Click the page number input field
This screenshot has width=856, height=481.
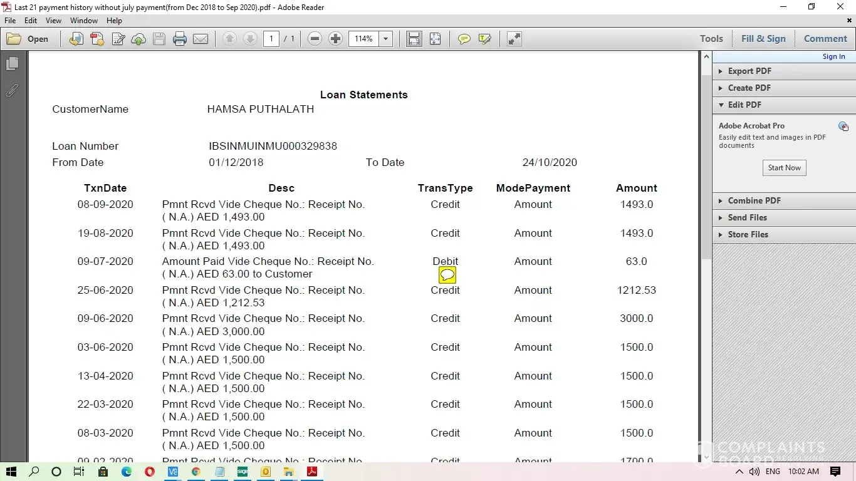point(271,39)
